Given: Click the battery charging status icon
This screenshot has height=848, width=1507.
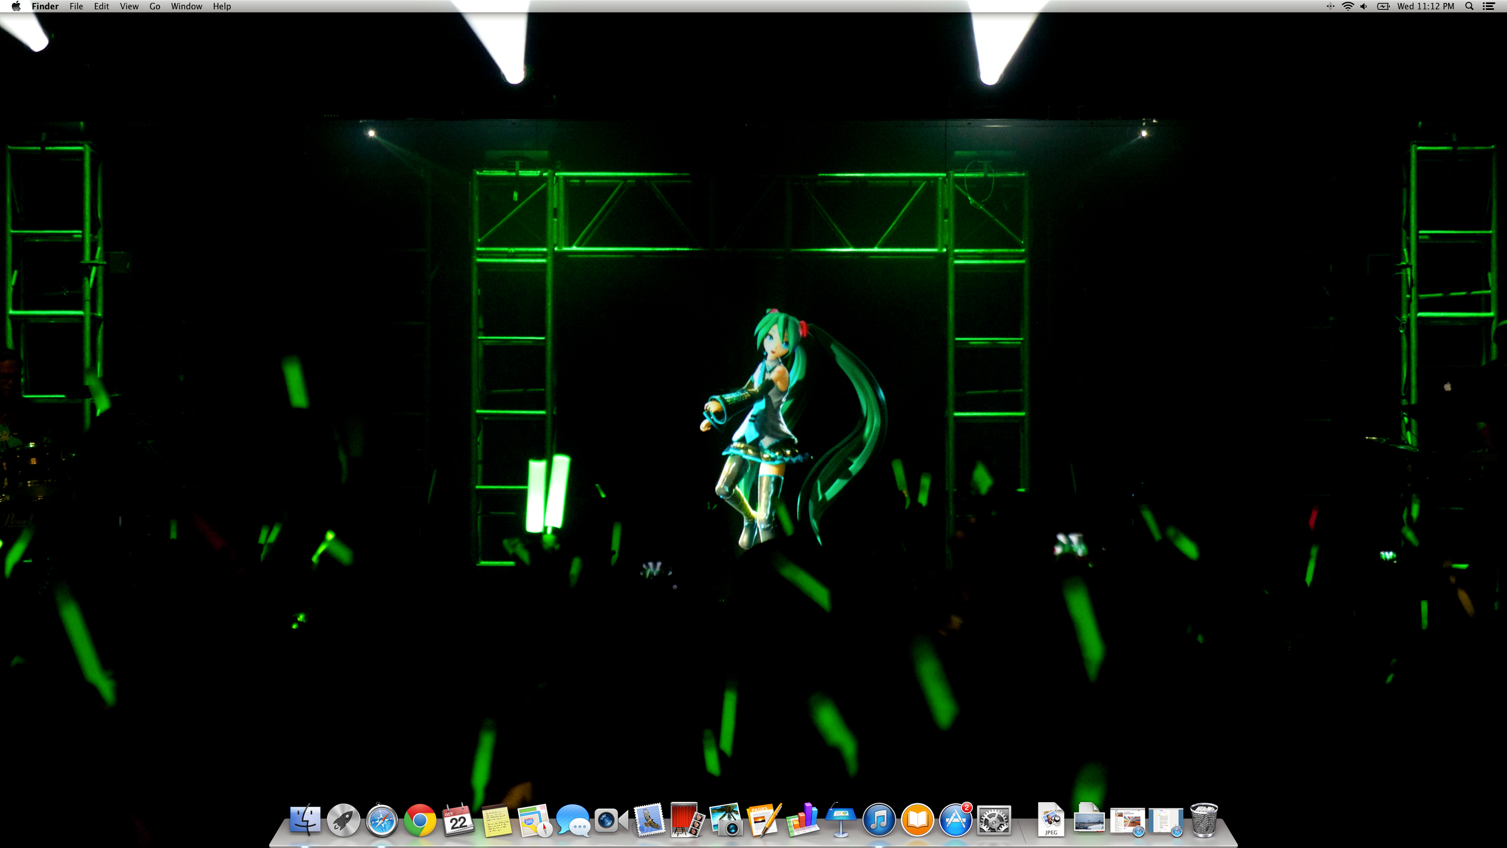Looking at the screenshot, I should coord(1383,6).
